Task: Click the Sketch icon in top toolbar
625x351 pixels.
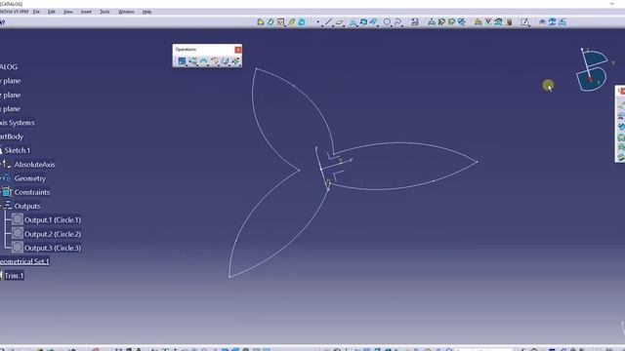Action: coord(280,22)
